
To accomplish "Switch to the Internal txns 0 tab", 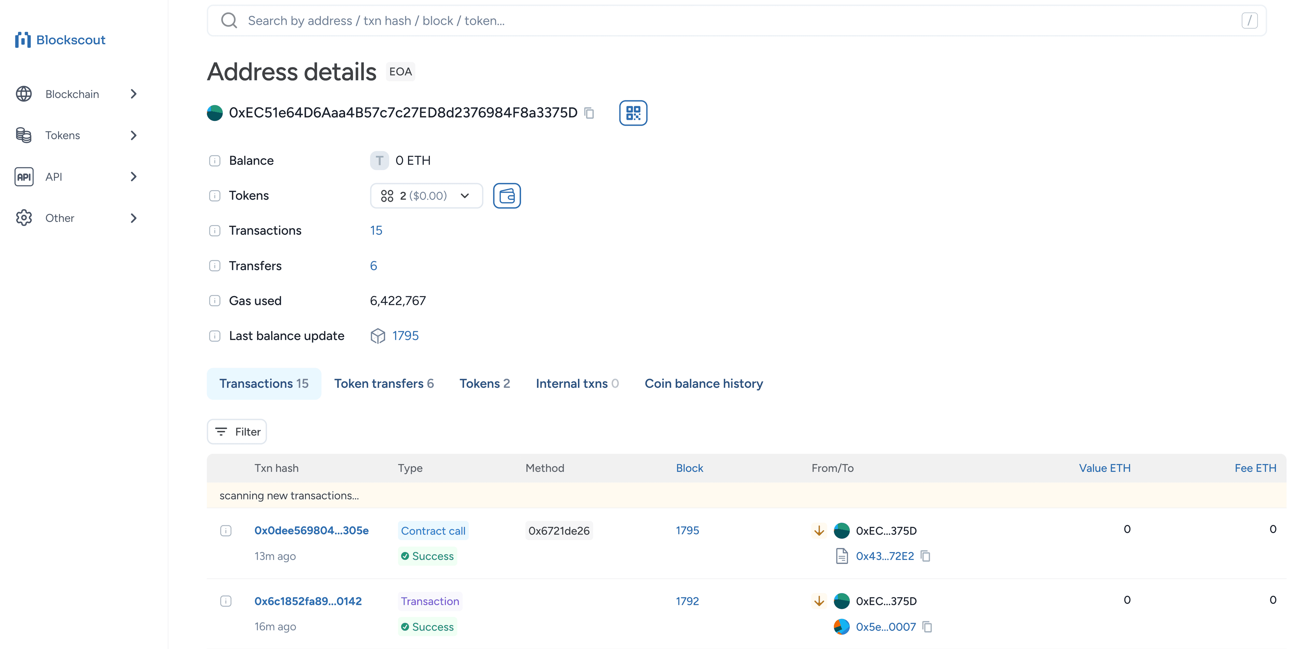I will pyautogui.click(x=577, y=383).
